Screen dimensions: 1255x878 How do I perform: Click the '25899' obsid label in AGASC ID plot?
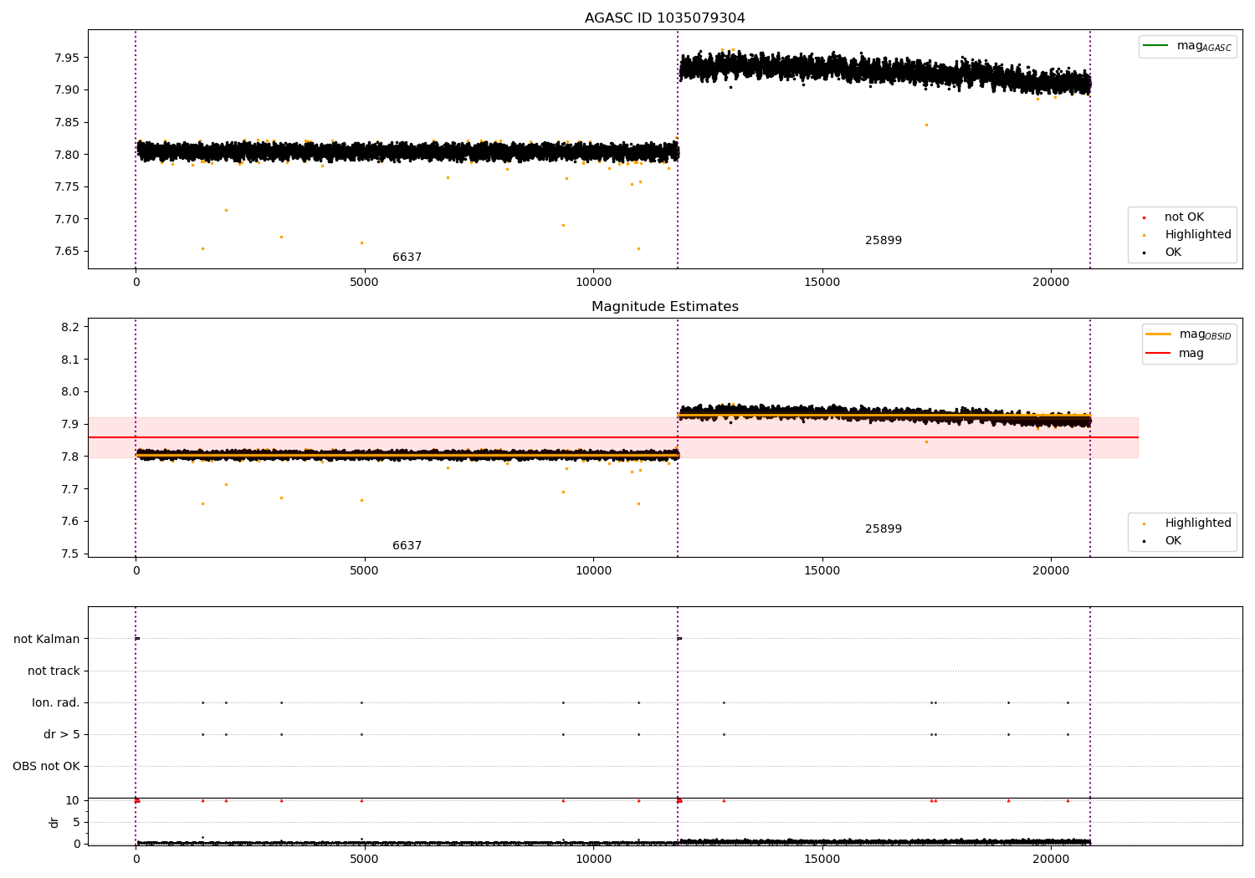(x=884, y=241)
